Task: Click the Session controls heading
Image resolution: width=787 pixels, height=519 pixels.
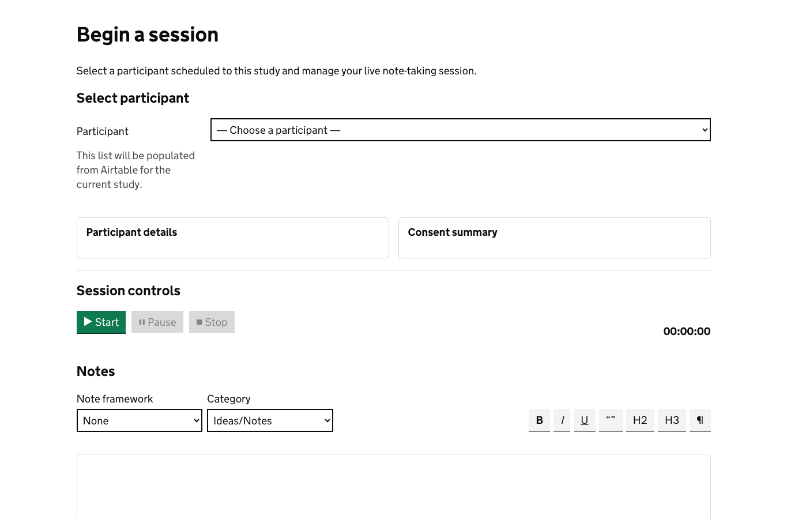Action: click(129, 291)
